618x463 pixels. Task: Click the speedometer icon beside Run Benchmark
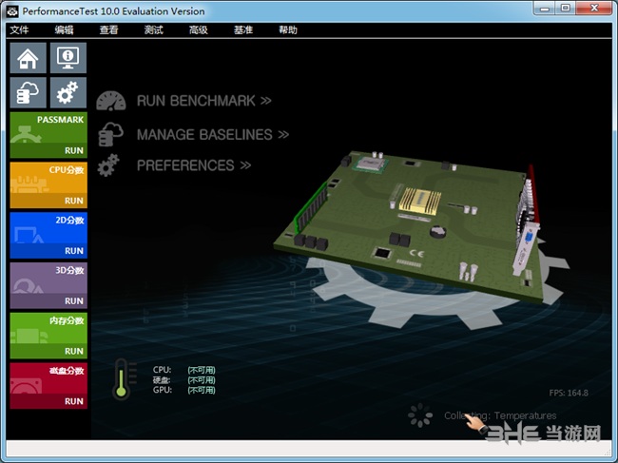[x=111, y=101]
